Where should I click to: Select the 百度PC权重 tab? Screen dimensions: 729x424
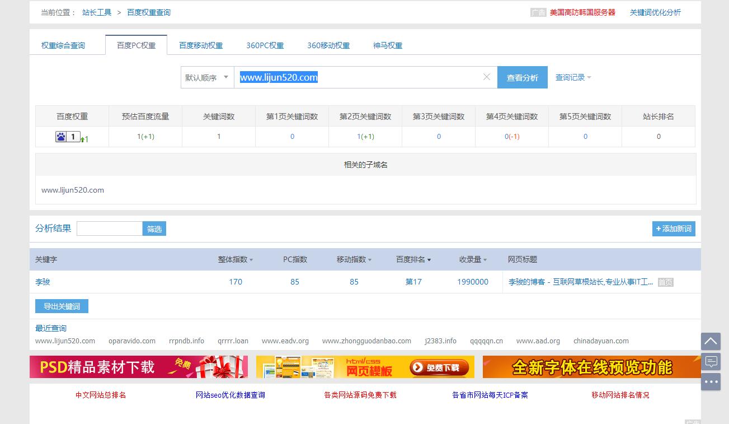[x=136, y=45]
